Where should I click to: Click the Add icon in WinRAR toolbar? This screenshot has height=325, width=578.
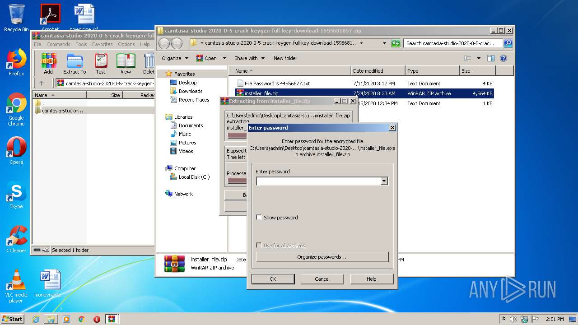click(x=48, y=64)
